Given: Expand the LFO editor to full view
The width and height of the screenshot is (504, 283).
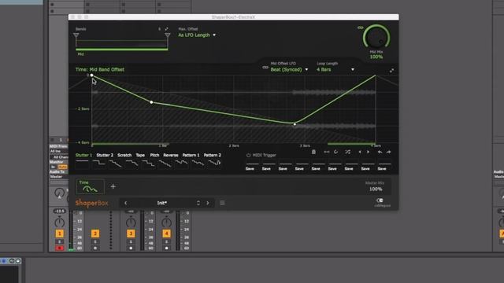Looking at the screenshot, I should pos(392,71).
